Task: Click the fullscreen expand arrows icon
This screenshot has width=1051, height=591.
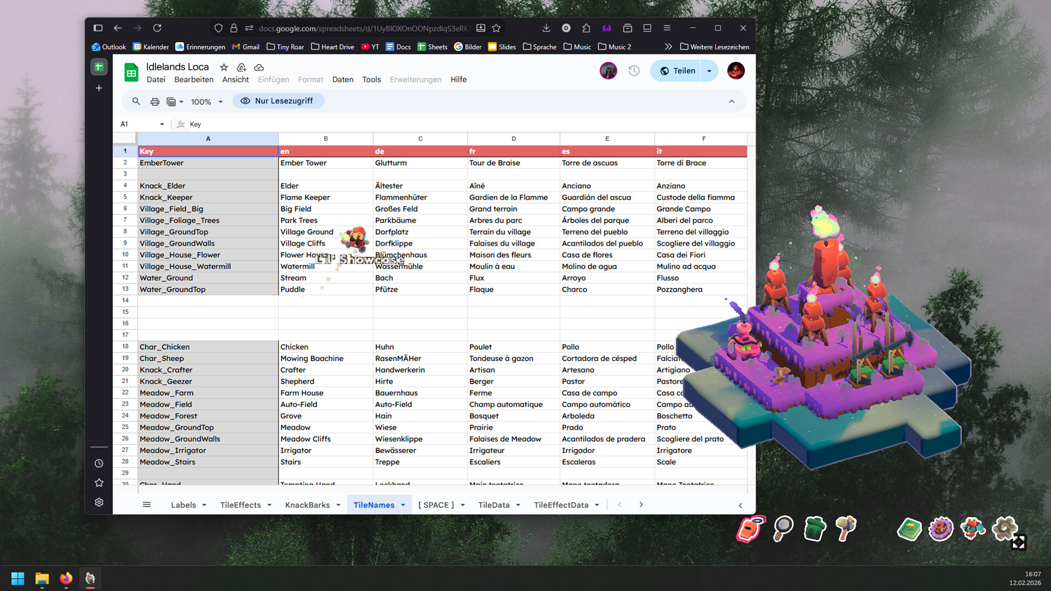Action: (x=1018, y=542)
